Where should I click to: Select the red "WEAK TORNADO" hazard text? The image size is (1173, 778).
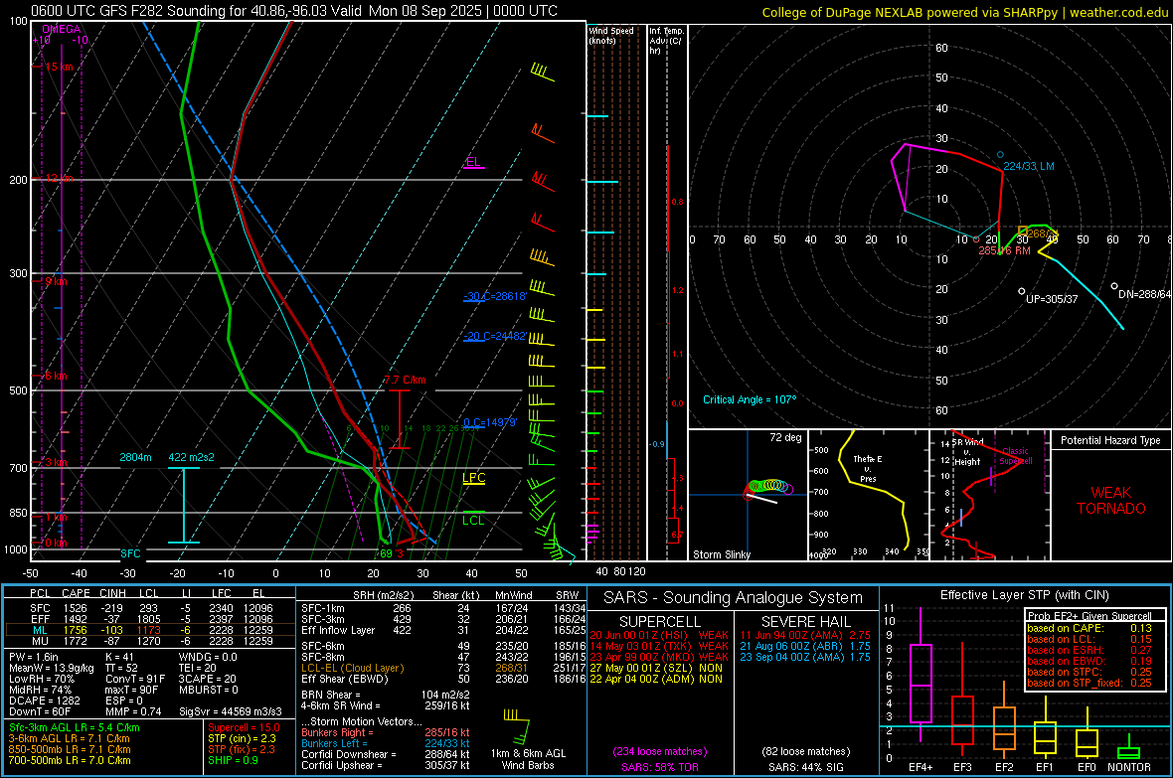[x=1111, y=501]
